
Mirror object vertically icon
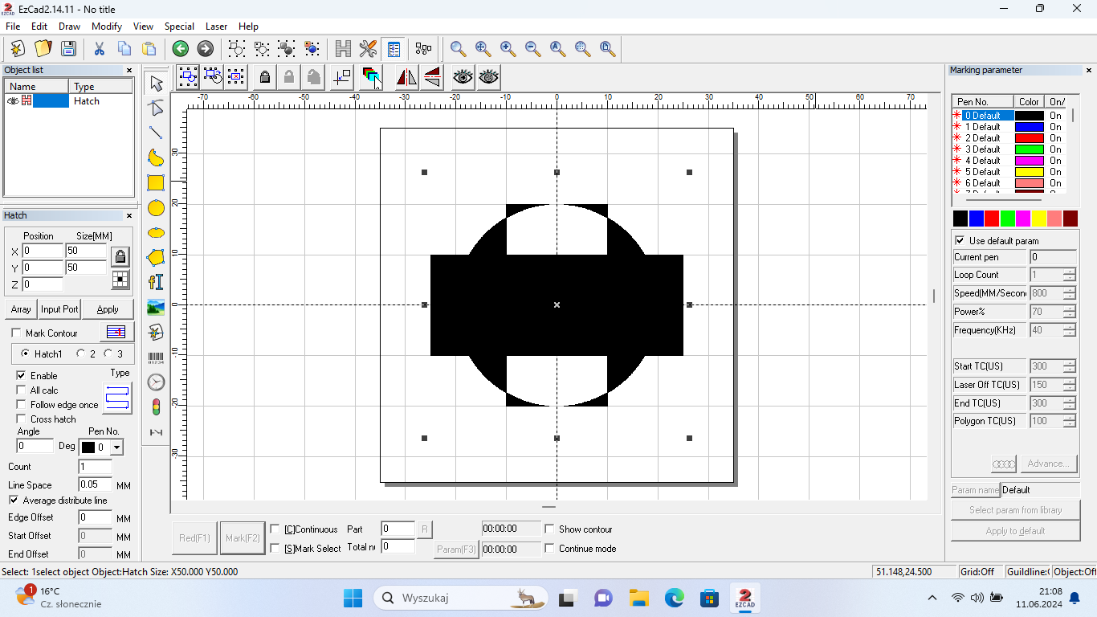point(432,77)
